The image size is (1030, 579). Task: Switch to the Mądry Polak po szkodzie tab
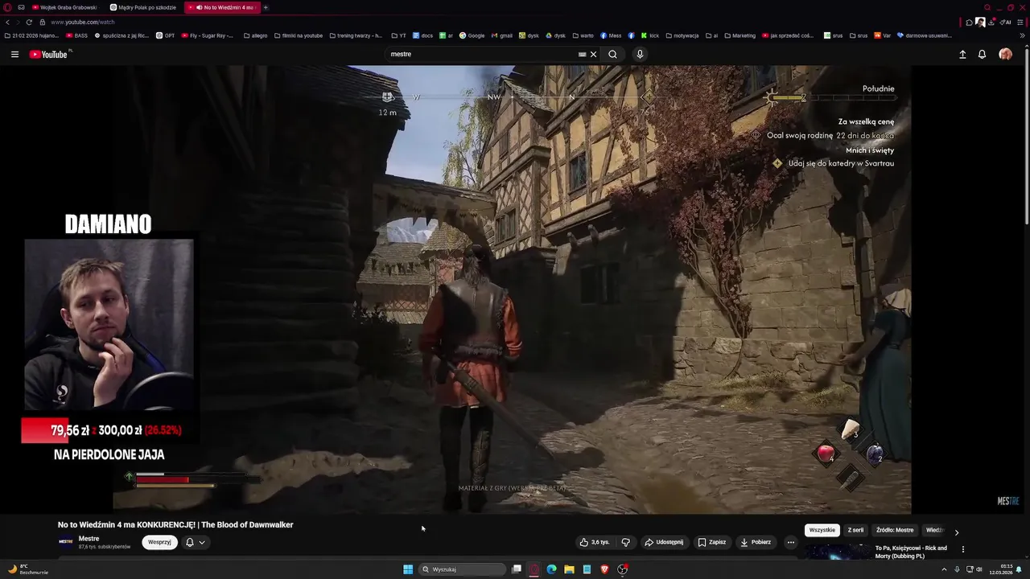(x=143, y=7)
